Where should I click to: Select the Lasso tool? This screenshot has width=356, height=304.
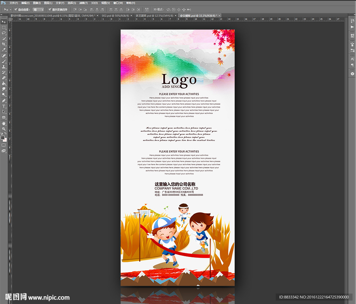[x=4, y=33]
